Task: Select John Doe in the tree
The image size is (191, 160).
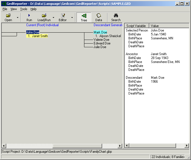Action: [33, 32]
